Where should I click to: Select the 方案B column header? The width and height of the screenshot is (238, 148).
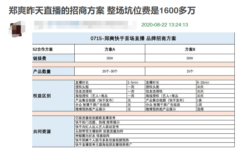(x=190, y=49)
